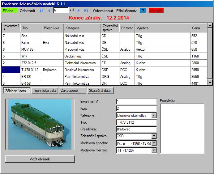Expand the Kategorie dropdown
The width and height of the screenshot is (214, 174).
pos(154,116)
